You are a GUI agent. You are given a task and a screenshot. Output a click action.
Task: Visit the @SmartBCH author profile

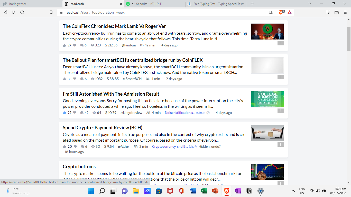(x=132, y=79)
